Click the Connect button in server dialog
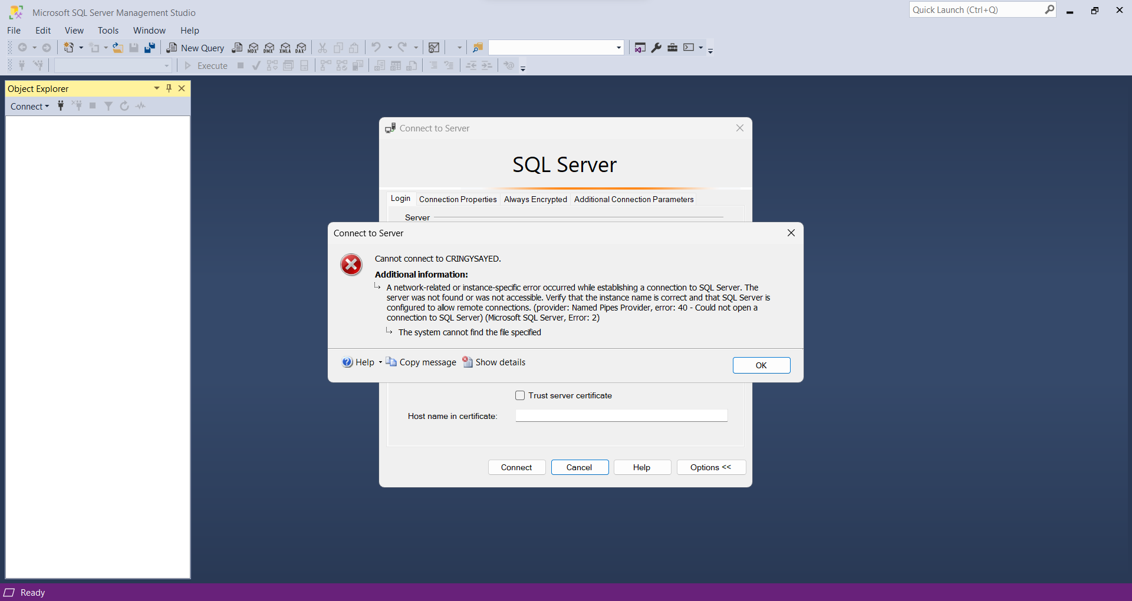Image resolution: width=1132 pixels, height=601 pixels. pyautogui.click(x=516, y=467)
